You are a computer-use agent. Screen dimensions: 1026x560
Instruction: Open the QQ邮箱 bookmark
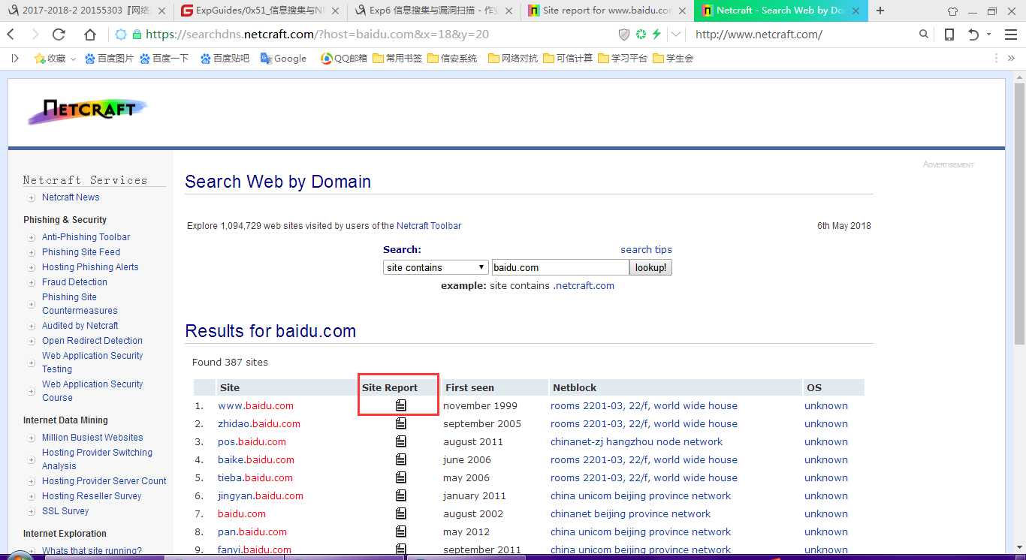click(344, 59)
